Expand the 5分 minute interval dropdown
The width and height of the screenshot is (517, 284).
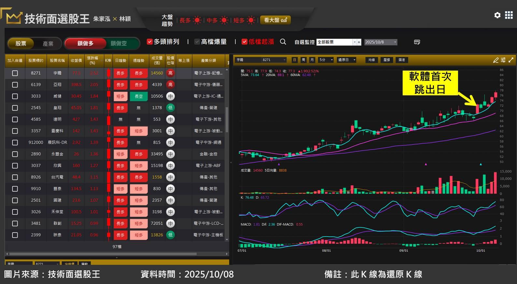332,60
